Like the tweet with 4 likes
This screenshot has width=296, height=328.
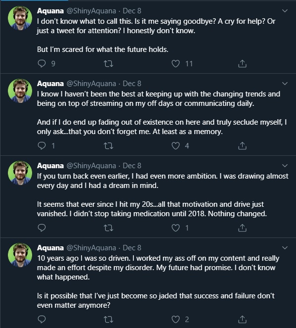click(x=175, y=145)
